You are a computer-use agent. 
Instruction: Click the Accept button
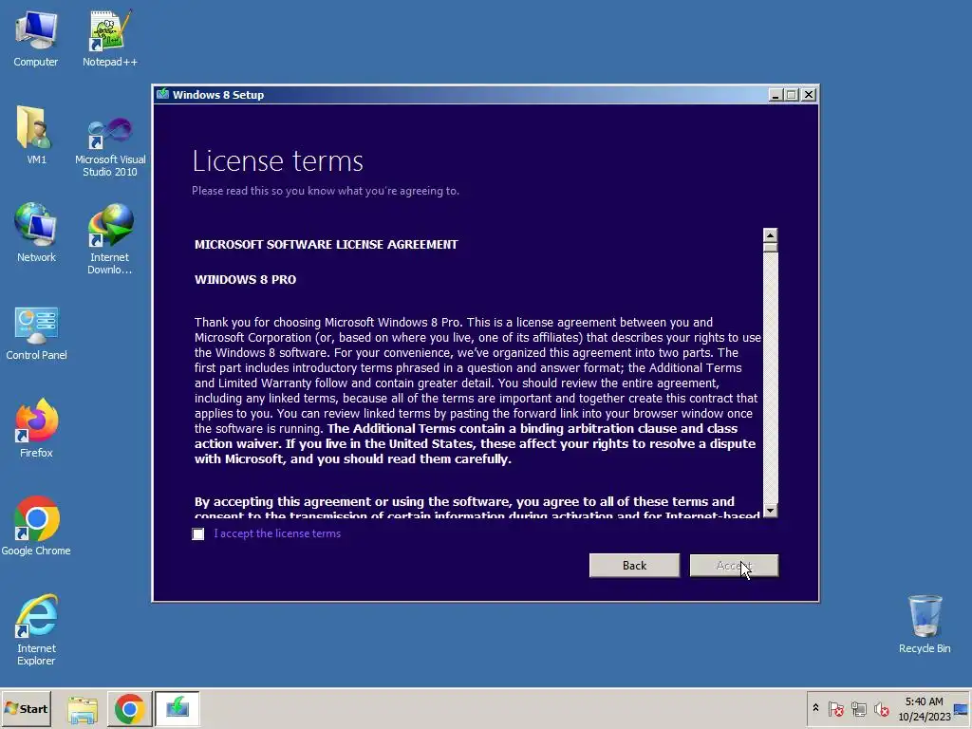pyautogui.click(x=734, y=566)
